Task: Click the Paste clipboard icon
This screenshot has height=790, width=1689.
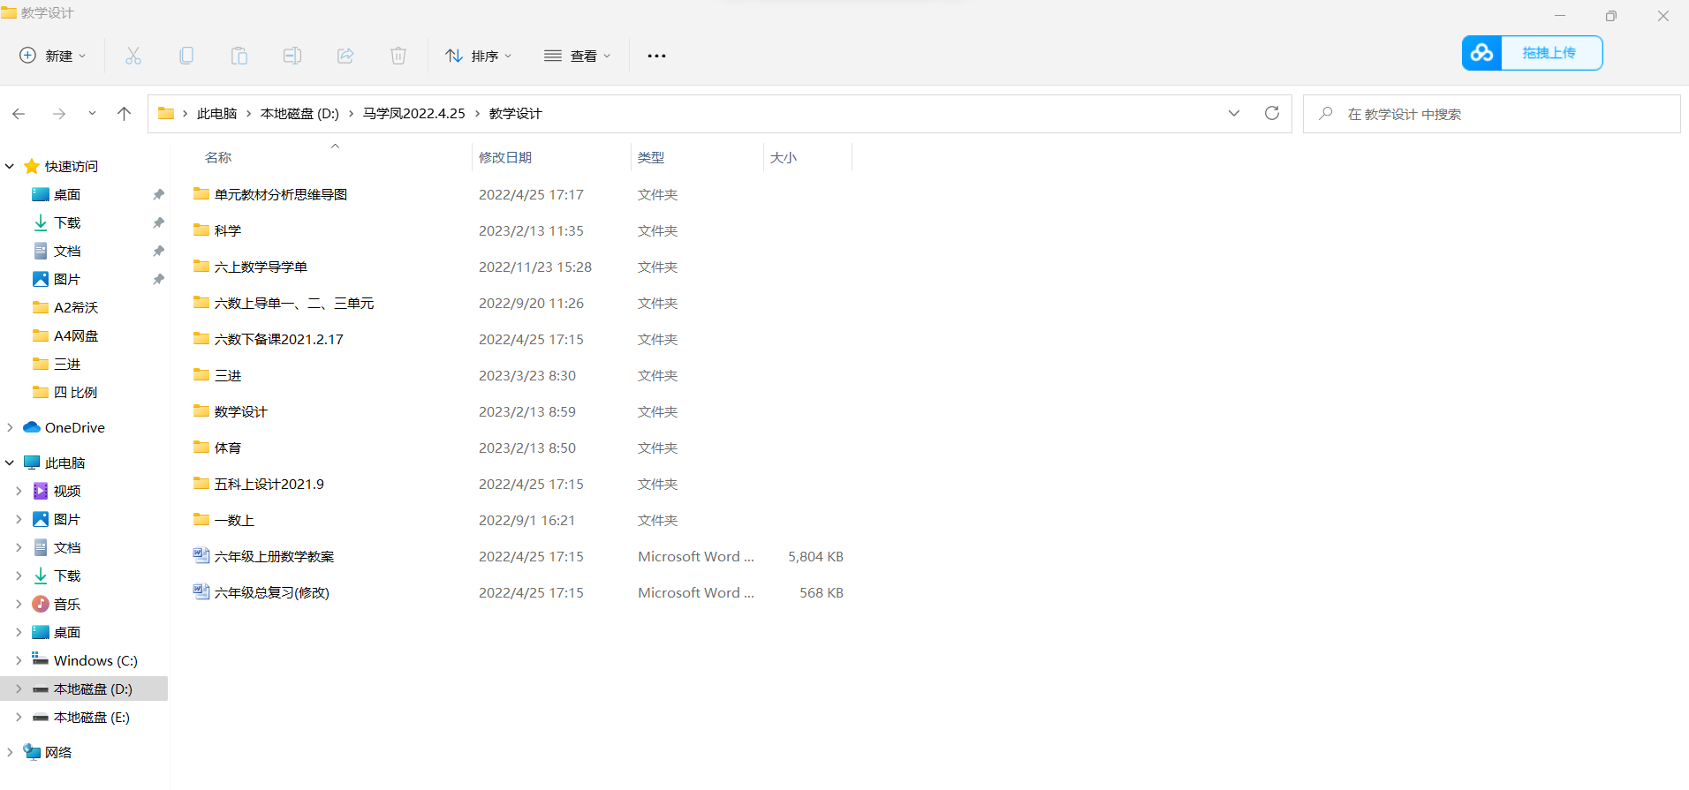Action: tap(239, 56)
